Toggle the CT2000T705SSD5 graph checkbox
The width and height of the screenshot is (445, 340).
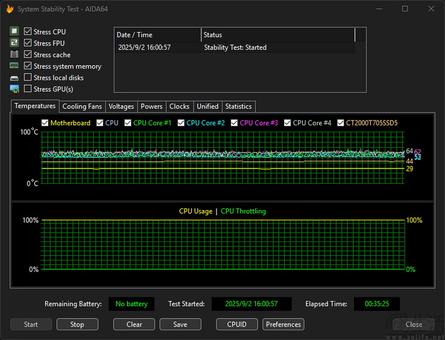pos(341,123)
